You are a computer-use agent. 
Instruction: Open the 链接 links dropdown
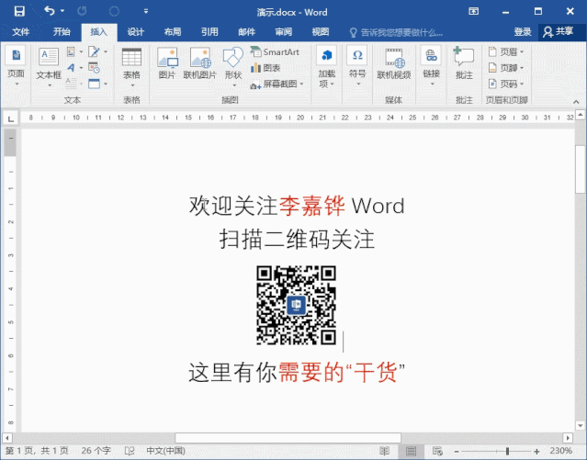click(431, 67)
